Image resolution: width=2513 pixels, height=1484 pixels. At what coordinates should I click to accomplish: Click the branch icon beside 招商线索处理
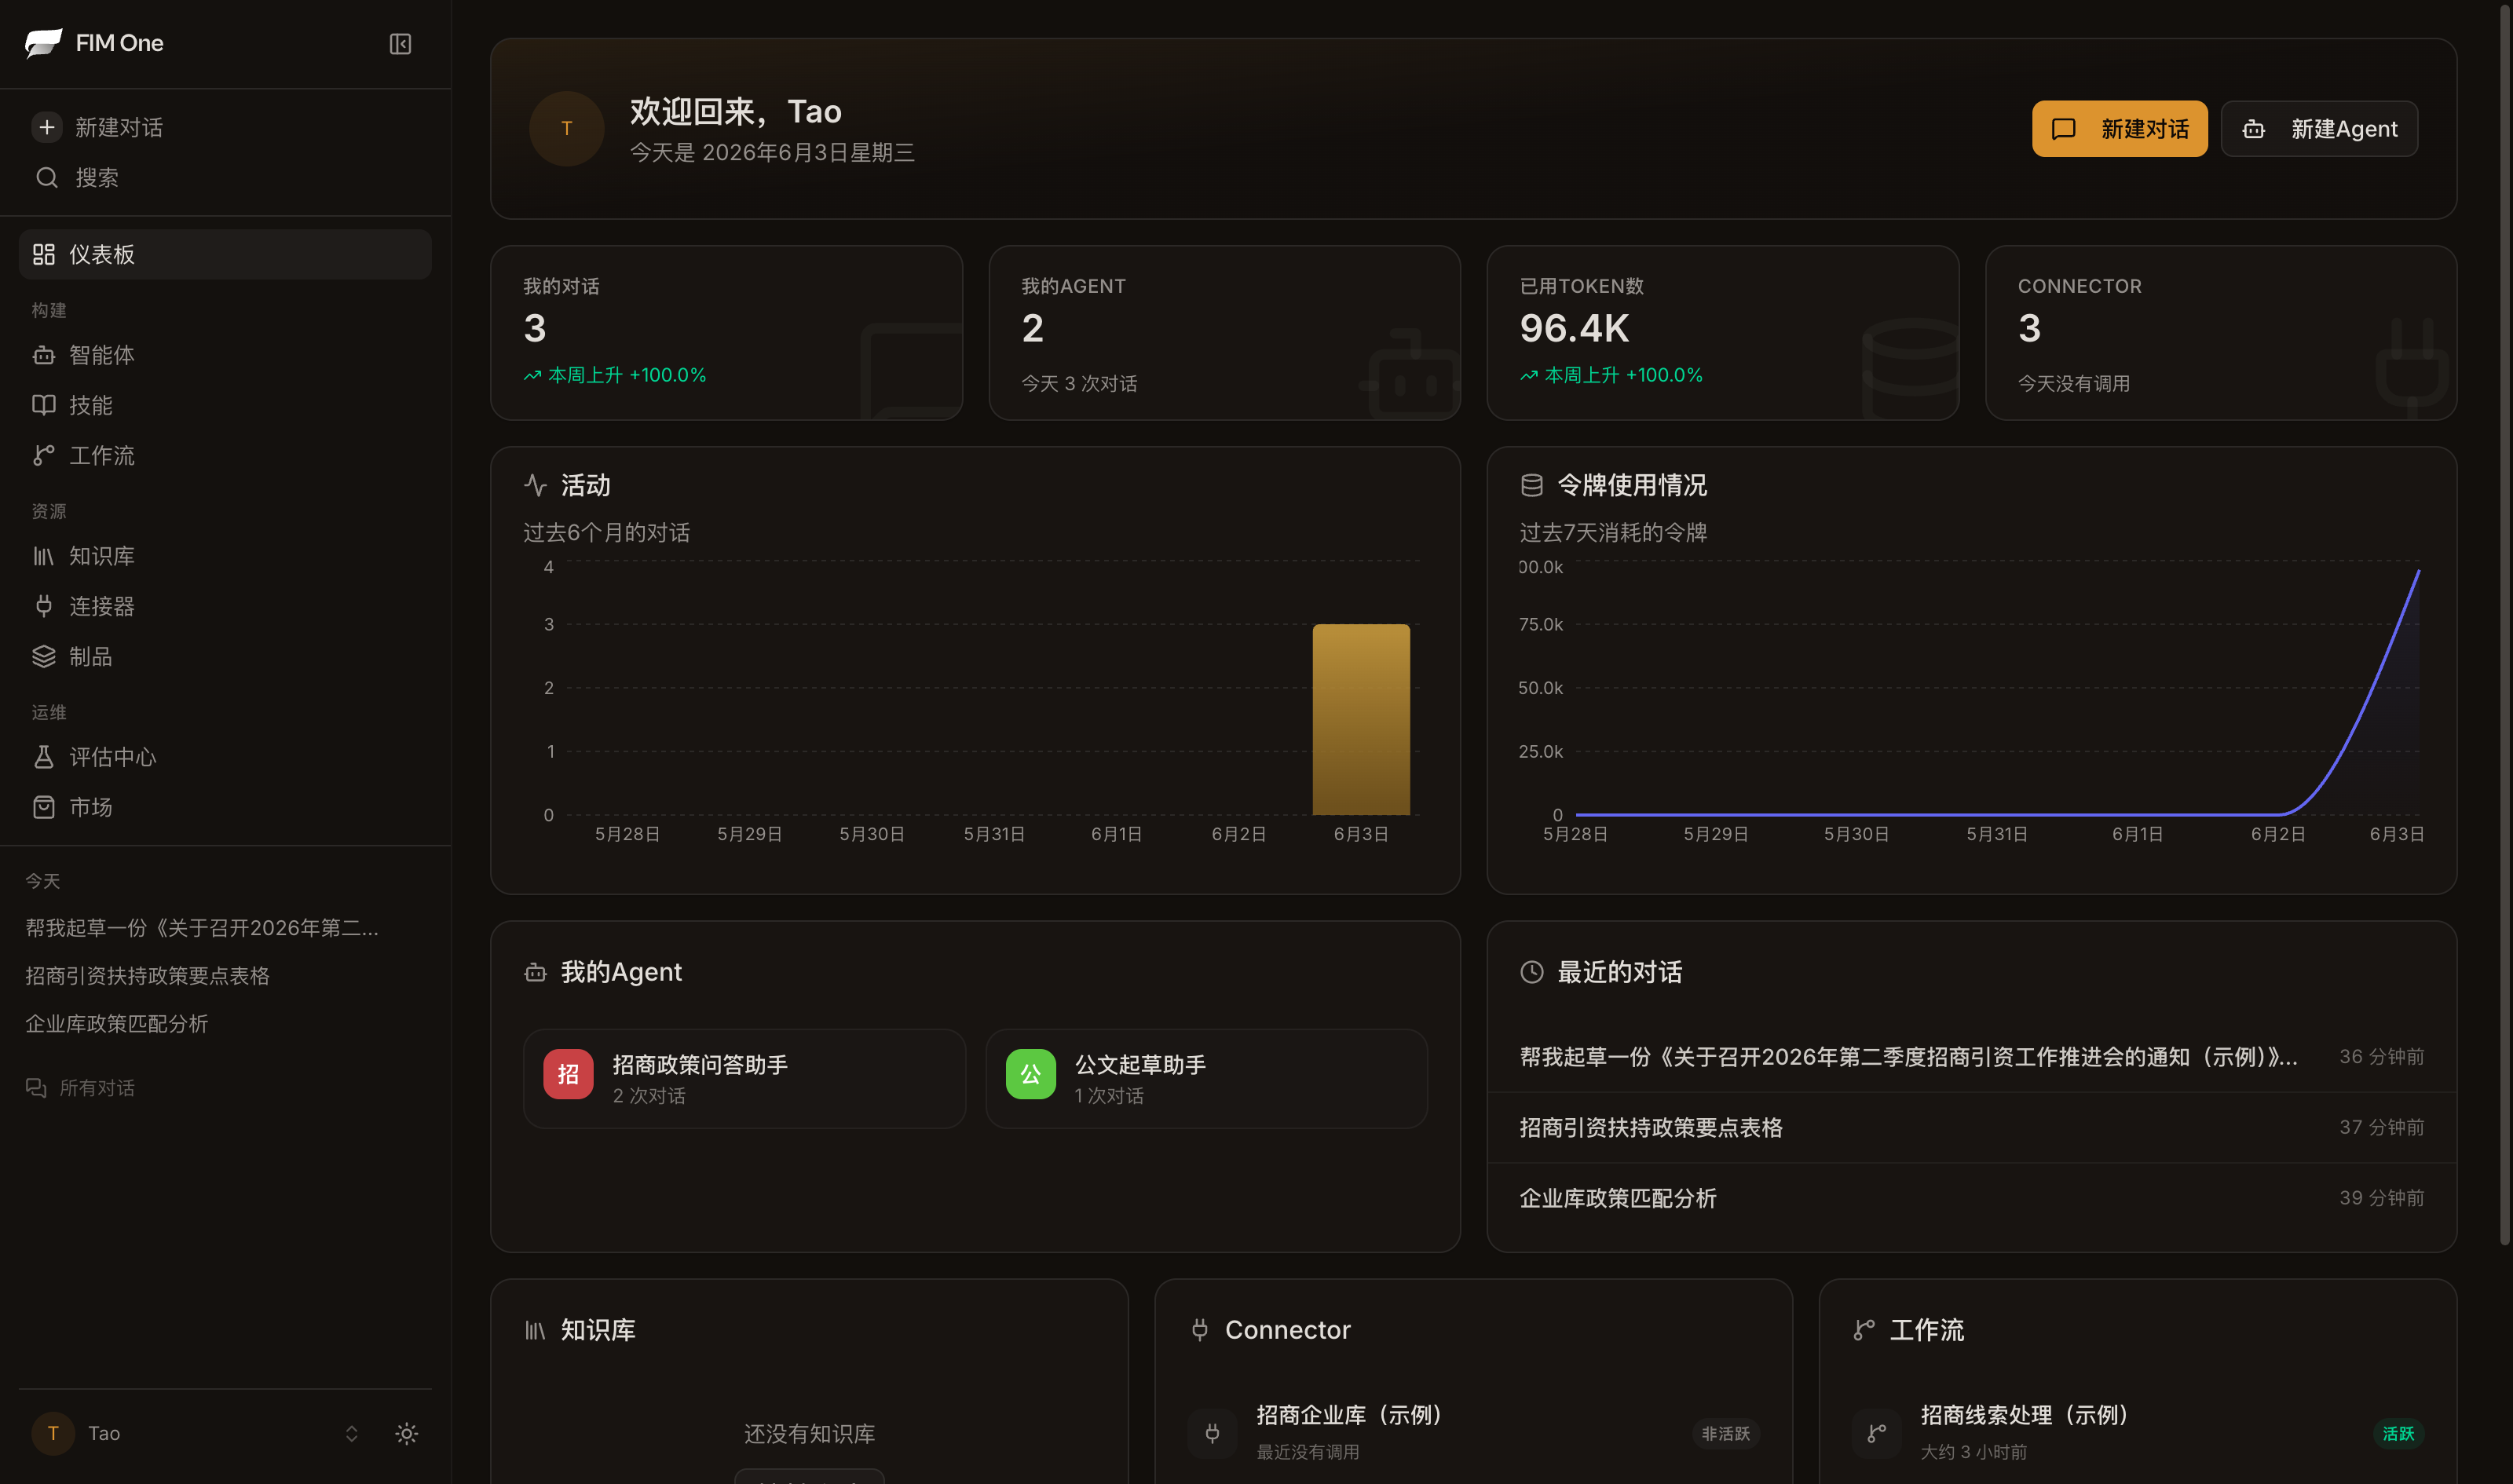(x=1876, y=1433)
